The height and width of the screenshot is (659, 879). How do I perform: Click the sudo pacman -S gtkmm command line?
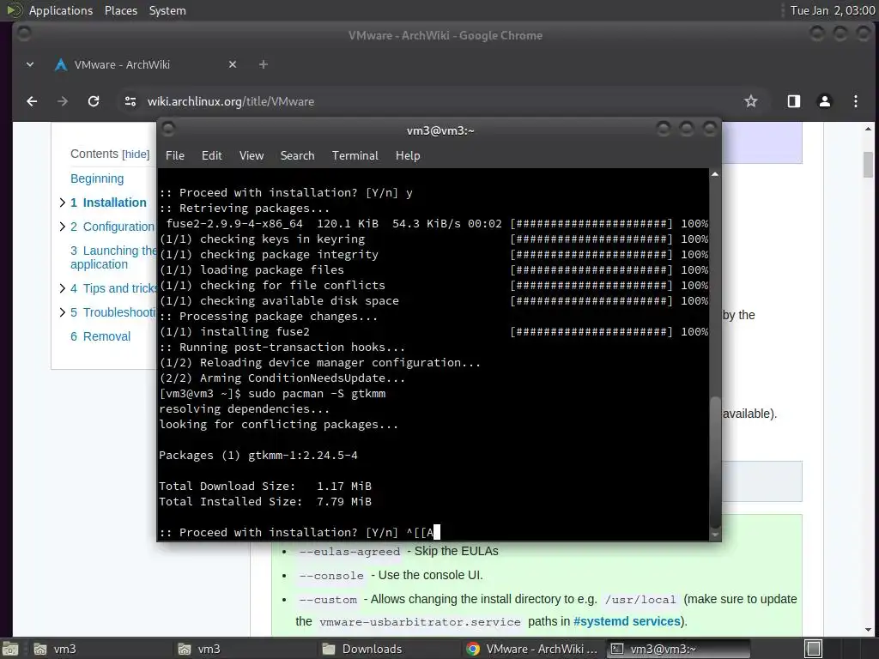click(x=317, y=393)
